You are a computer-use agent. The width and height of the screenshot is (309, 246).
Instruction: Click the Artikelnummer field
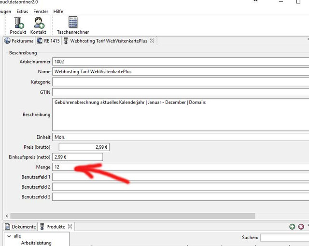click(x=181, y=62)
